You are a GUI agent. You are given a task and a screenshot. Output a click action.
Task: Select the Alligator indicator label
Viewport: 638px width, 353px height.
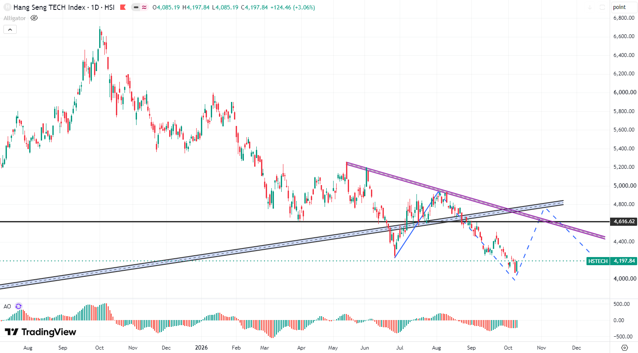click(15, 18)
